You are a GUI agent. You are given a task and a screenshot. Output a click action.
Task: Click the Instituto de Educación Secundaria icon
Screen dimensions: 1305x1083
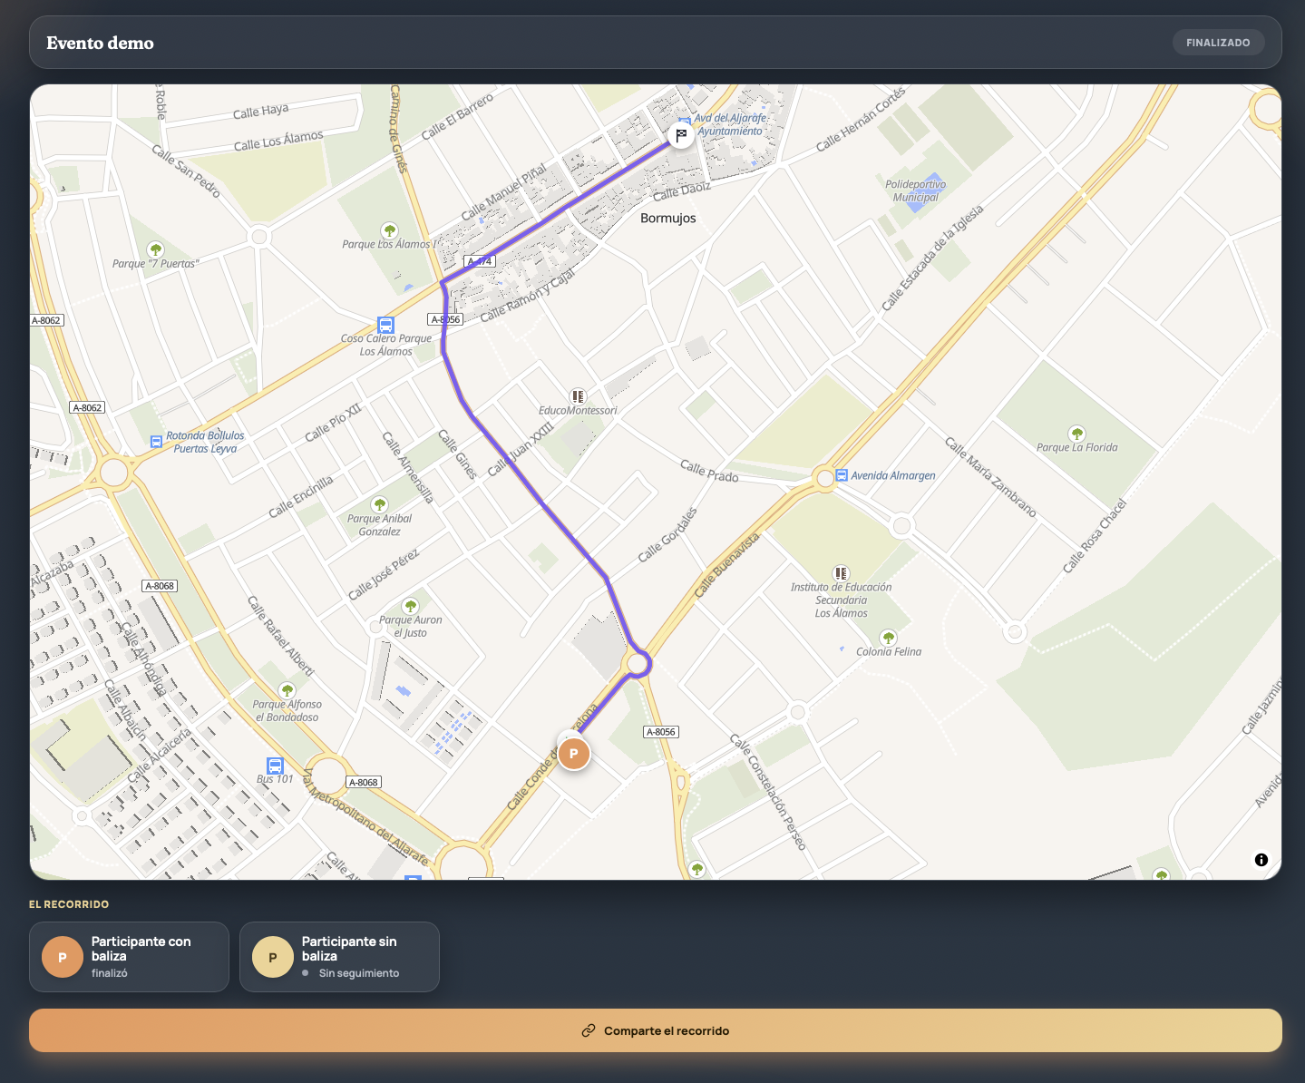(841, 573)
